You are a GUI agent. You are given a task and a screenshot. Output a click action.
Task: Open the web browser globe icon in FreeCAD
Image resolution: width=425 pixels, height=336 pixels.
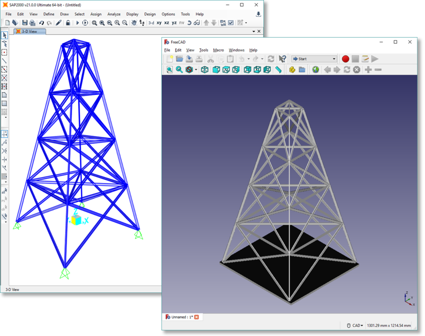[315, 70]
